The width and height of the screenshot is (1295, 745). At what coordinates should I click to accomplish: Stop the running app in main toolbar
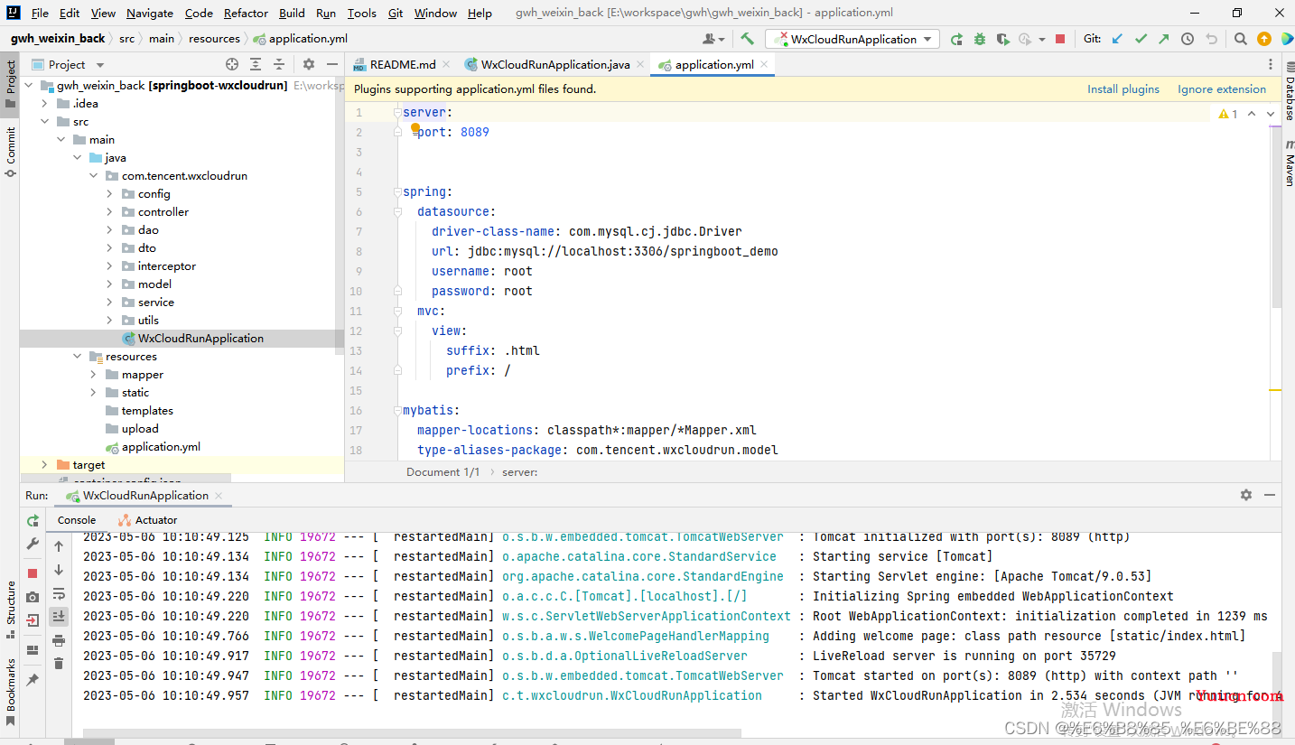coord(1060,39)
